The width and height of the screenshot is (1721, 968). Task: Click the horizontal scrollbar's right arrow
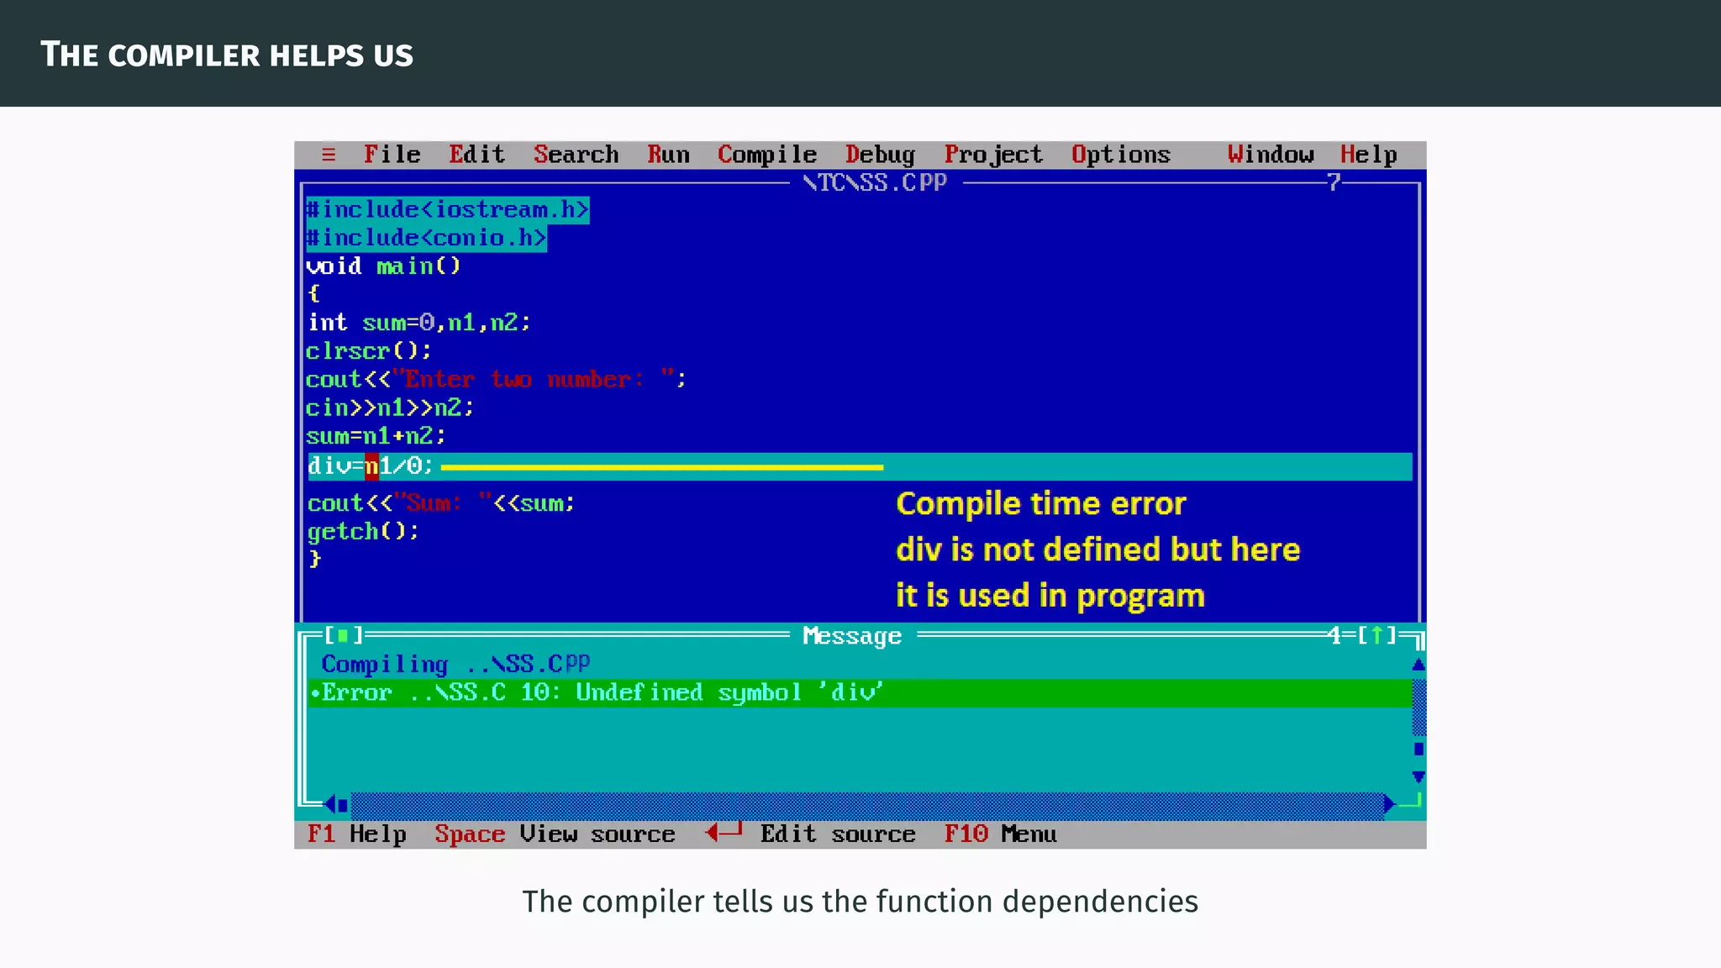[1390, 804]
